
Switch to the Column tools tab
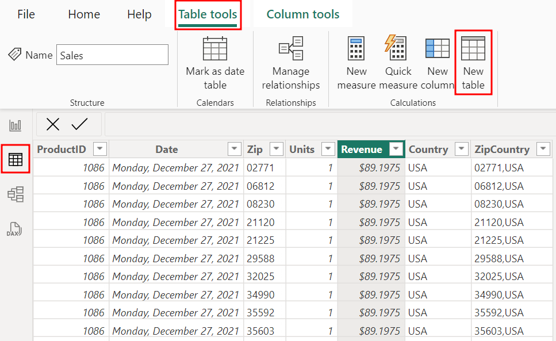point(303,14)
